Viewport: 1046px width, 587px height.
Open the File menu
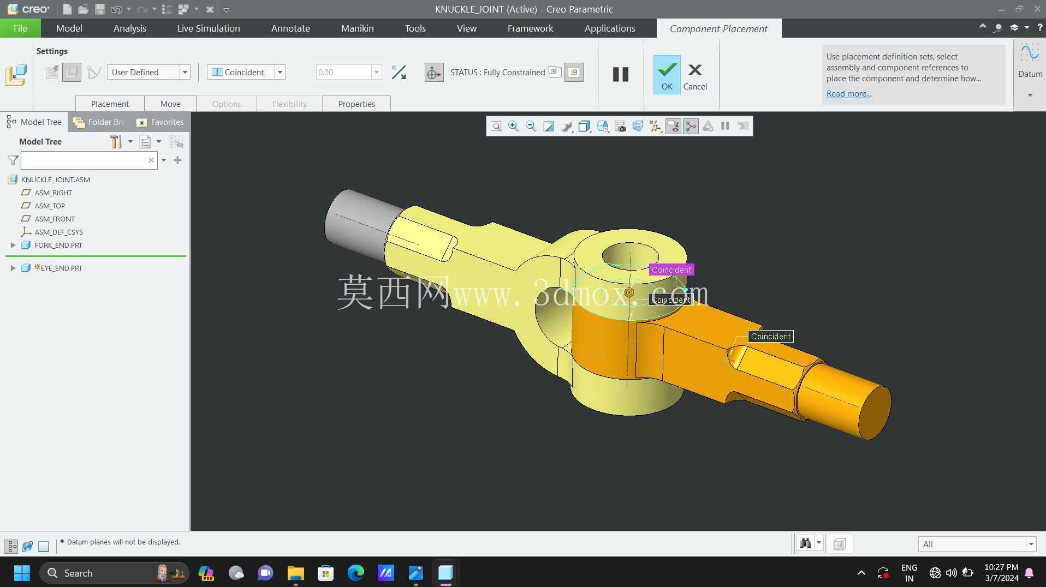tap(20, 28)
